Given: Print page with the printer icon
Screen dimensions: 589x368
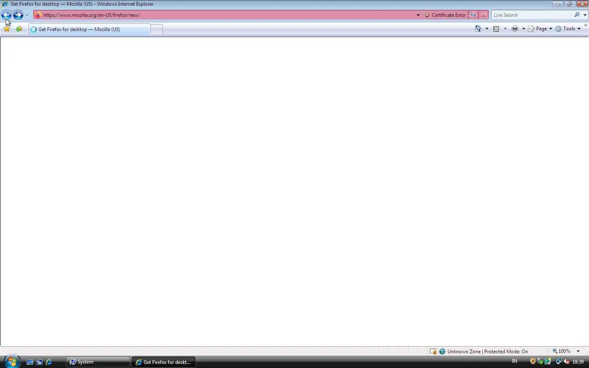Looking at the screenshot, I should coord(515,29).
